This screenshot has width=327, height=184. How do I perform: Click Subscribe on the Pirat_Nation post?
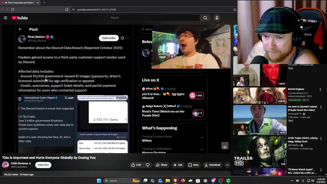(x=109, y=38)
